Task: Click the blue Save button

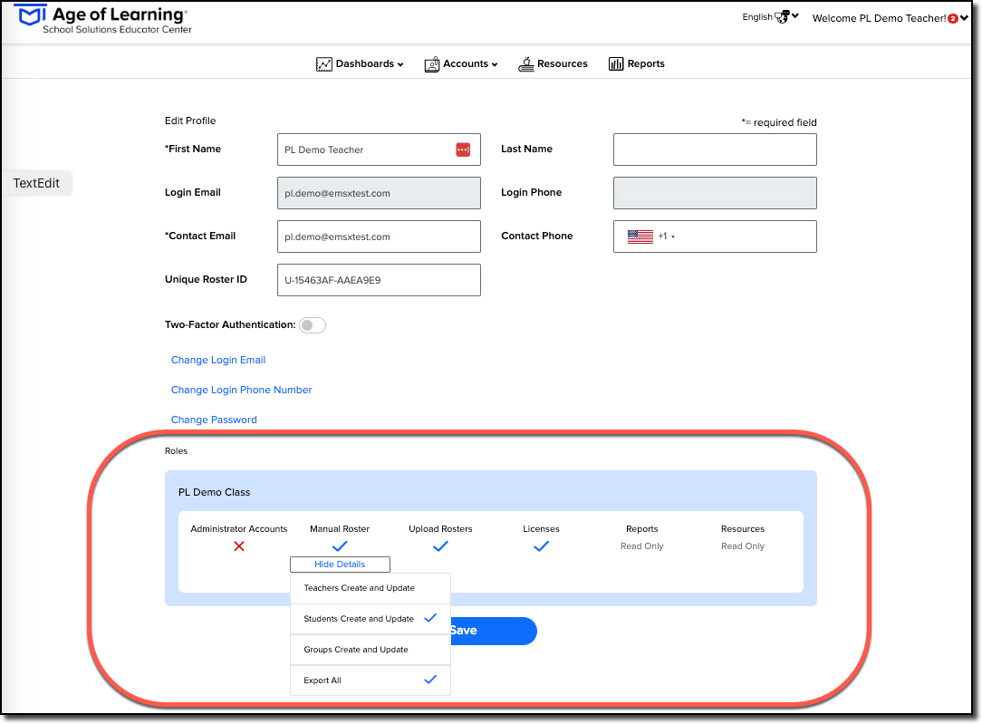Action: [494, 631]
